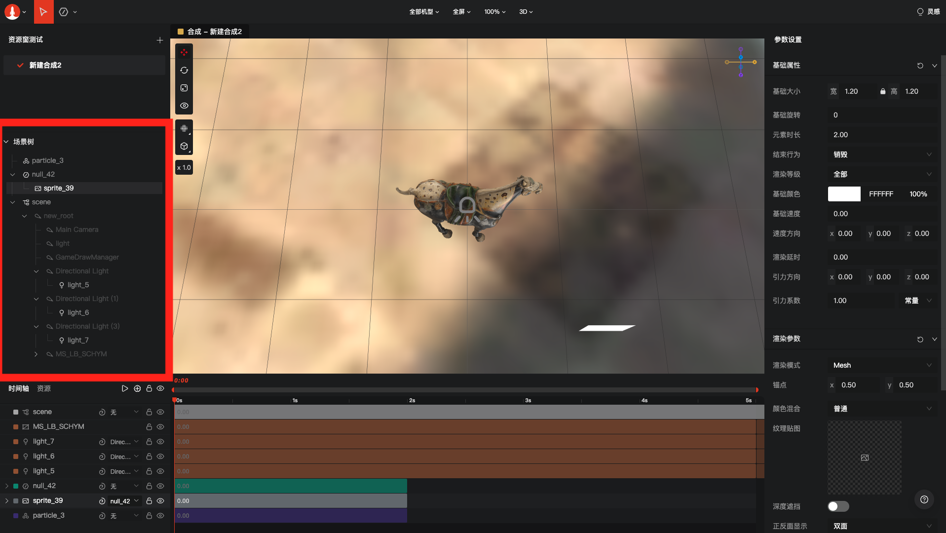The height and width of the screenshot is (533, 946).
Task: Select 新建合成2 in the resource list
Action: coord(84,65)
